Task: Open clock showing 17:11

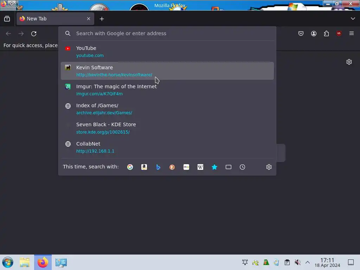Action: pyautogui.click(x=327, y=262)
